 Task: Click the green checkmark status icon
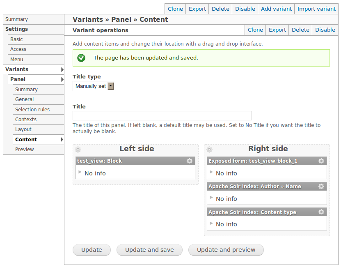coord(81,58)
